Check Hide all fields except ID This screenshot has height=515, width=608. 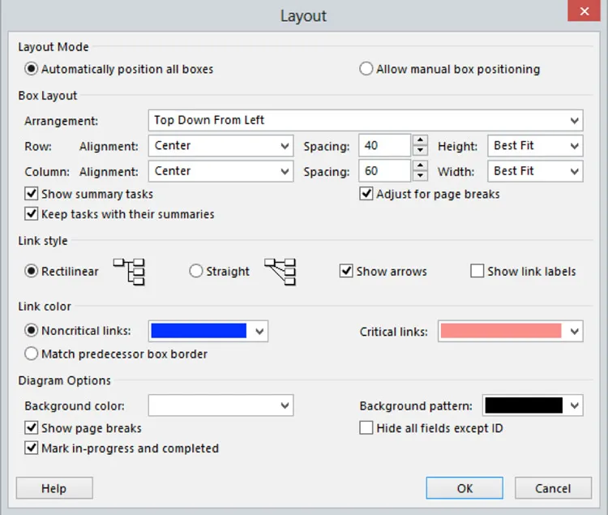click(x=366, y=427)
